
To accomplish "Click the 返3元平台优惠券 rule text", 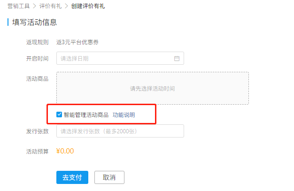I will [x=77, y=42].
